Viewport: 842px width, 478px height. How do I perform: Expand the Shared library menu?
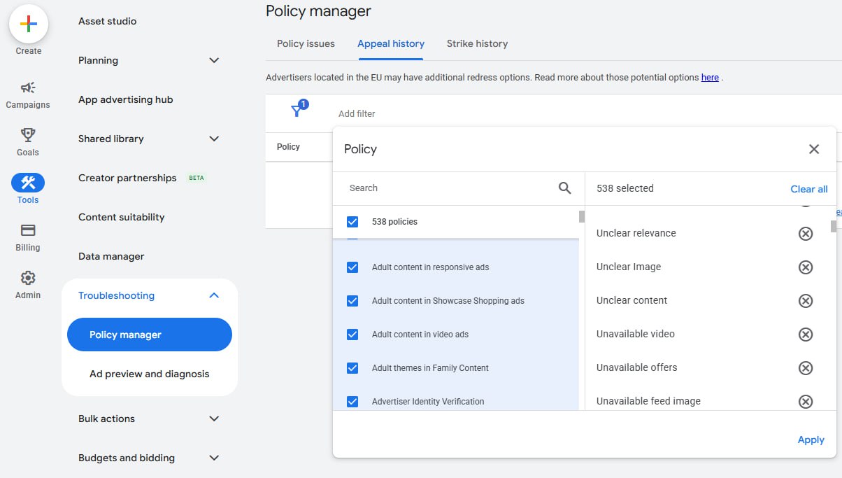(214, 139)
